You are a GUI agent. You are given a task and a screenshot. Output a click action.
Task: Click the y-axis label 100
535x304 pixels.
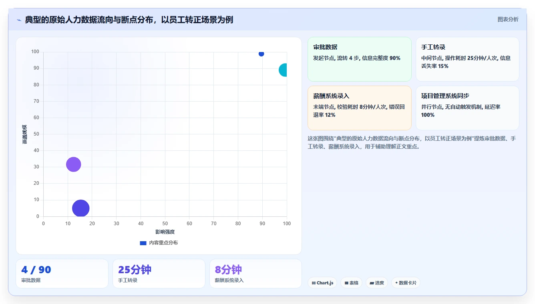[x=35, y=52]
